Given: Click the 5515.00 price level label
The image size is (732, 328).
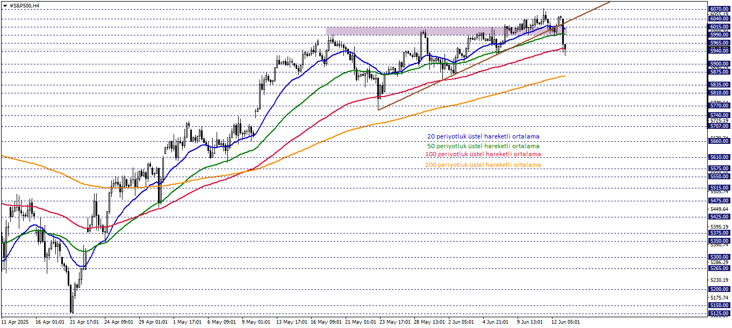Looking at the screenshot, I should point(719,187).
